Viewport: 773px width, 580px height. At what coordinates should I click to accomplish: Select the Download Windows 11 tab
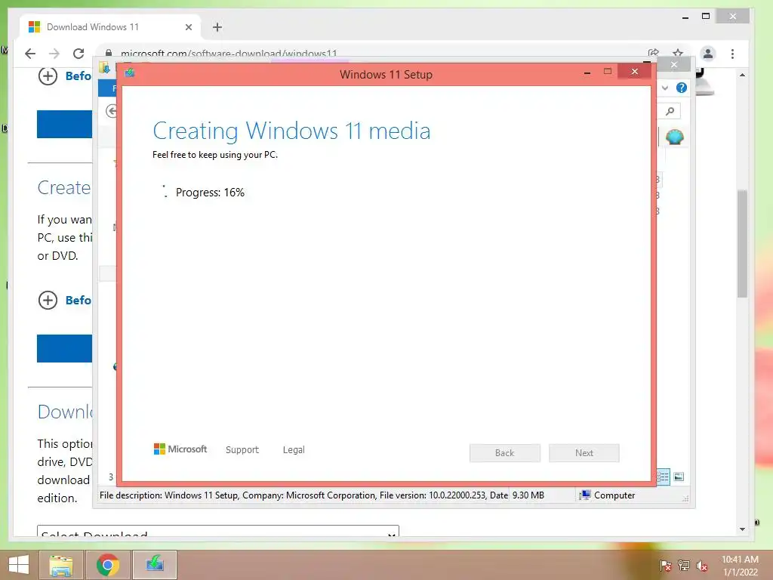pyautogui.click(x=110, y=27)
